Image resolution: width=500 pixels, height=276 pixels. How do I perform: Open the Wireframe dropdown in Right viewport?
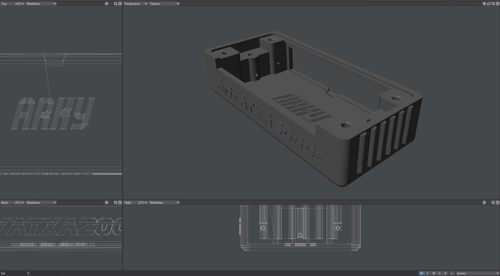(x=164, y=203)
